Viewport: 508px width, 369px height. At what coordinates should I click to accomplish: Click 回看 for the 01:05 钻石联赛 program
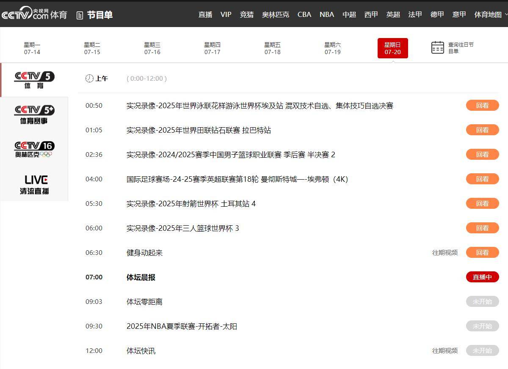coord(483,130)
